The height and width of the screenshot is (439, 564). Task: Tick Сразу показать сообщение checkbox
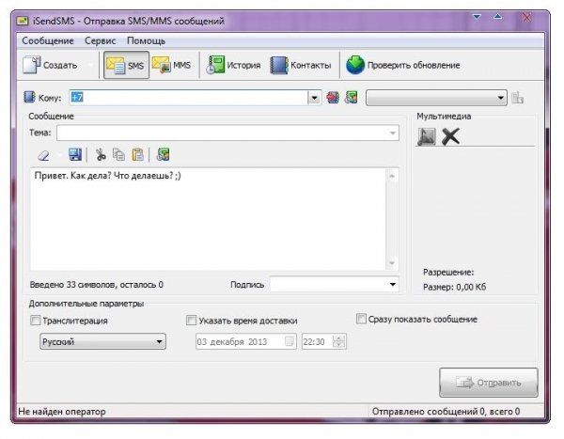[x=361, y=319]
